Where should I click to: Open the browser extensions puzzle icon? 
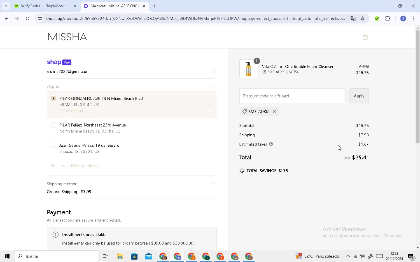coord(388,18)
